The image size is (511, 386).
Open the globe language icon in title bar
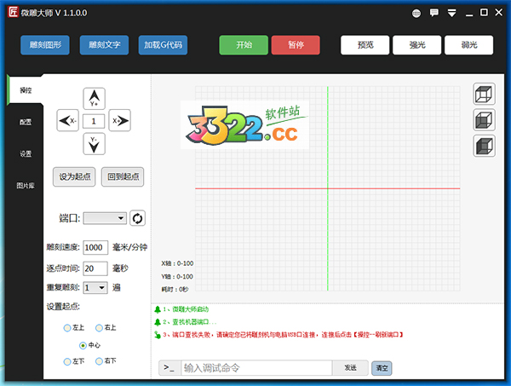[416, 14]
